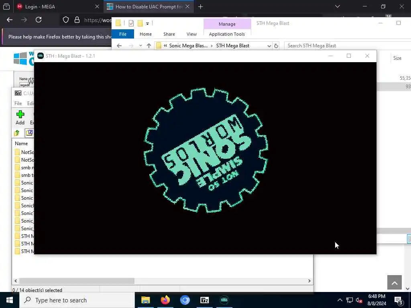Viewport: 411px width, 308px height.
Task: Click the STH Mega Blast breadcrumb segment
Action: (x=233, y=46)
